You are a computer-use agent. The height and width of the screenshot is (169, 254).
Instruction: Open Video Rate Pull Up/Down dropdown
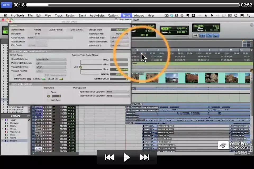click(x=118, y=96)
